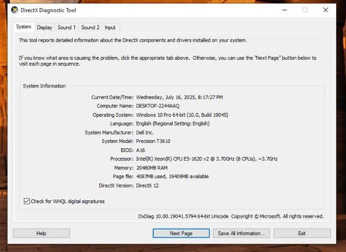Click the Processor label

point(122,159)
